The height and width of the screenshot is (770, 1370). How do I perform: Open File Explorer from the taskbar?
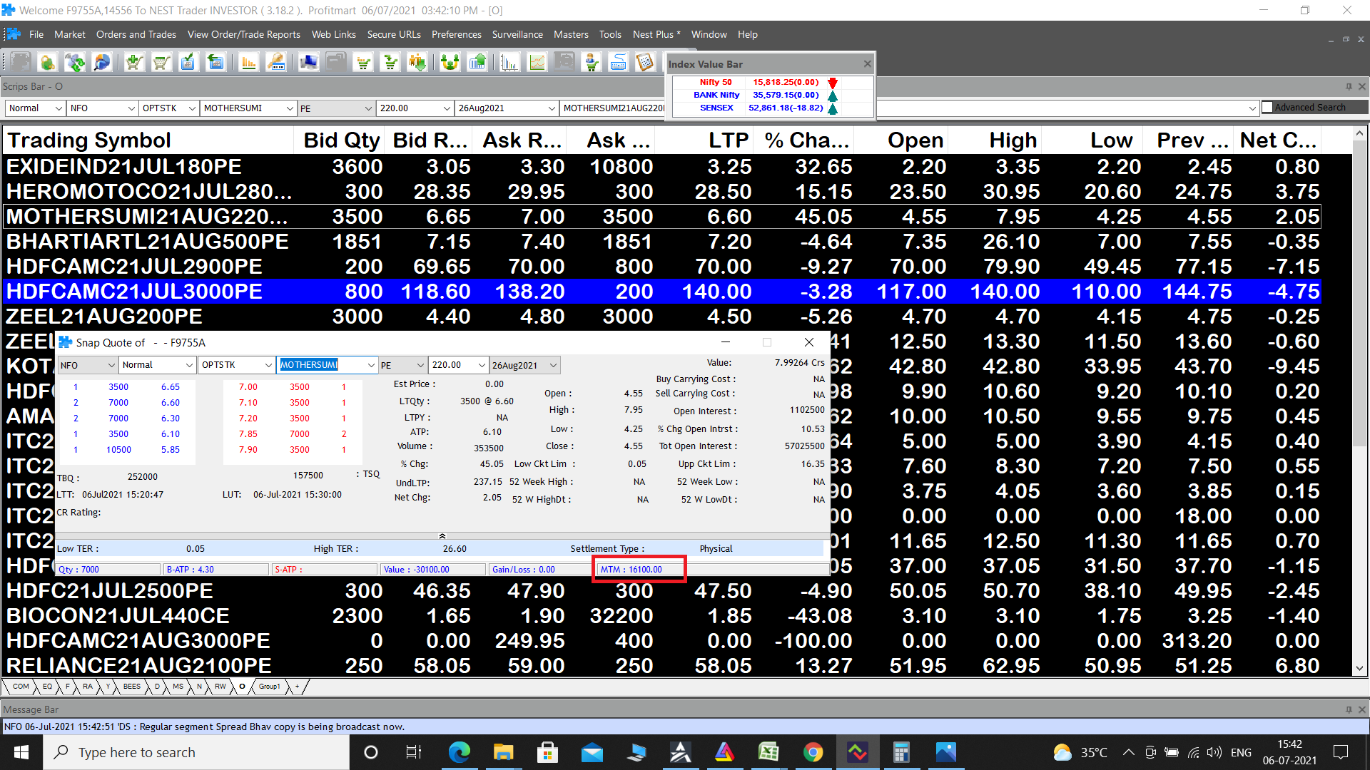pos(504,752)
